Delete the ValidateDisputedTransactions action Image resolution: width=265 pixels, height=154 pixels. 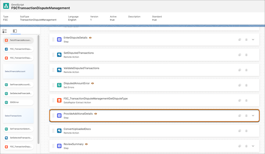tap(246, 70)
